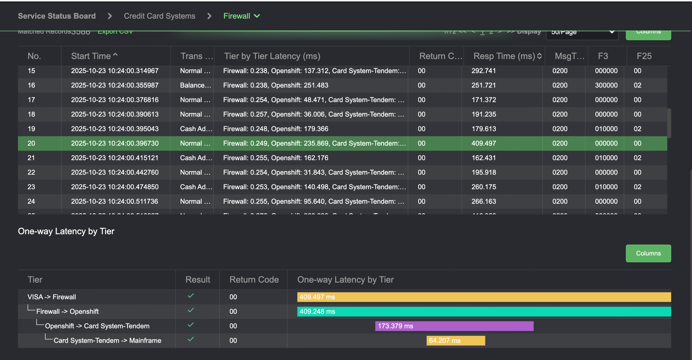The image size is (692, 360).
Task: Click the chevron after Service Status Board
Action: [x=110, y=16]
